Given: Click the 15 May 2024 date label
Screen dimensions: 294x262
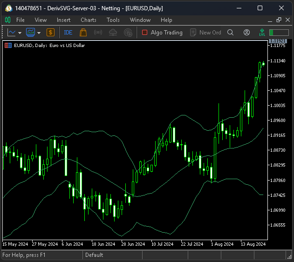Looking at the screenshot, I should click(x=15, y=244).
